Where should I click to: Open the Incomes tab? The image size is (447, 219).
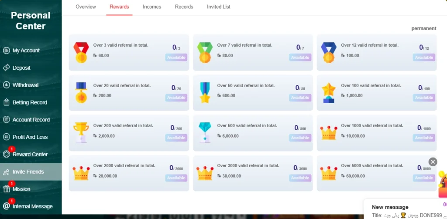pyautogui.click(x=152, y=7)
